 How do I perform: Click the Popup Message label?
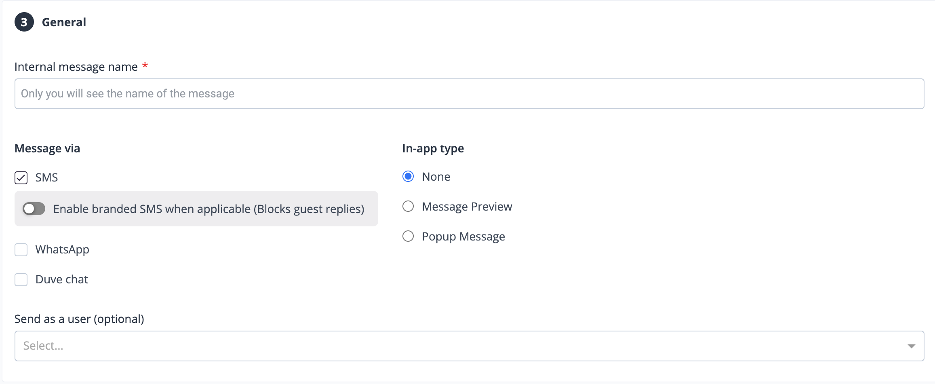coord(463,236)
